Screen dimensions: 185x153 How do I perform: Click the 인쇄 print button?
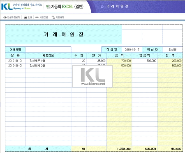point(28,17)
